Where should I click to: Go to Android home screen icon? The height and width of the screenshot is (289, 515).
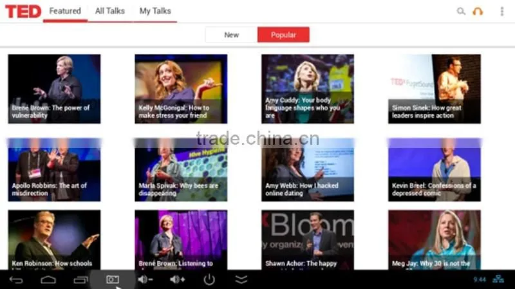(x=48, y=280)
